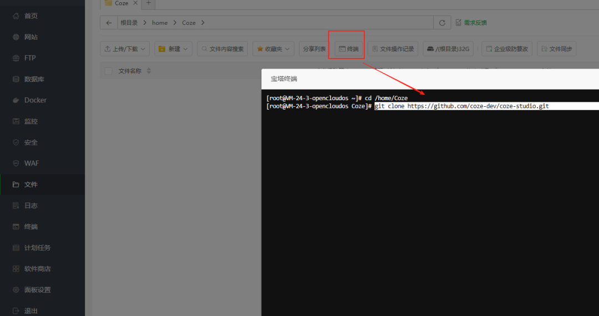Toggle the select-all files checkbox
Image resolution: width=599 pixels, height=316 pixels.
point(109,71)
